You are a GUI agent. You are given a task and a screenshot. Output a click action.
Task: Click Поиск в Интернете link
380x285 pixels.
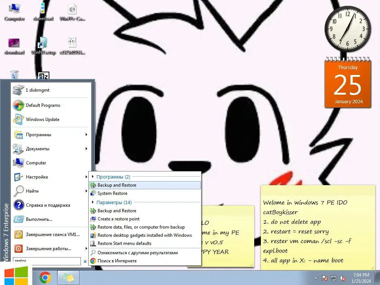[x=145, y=261]
